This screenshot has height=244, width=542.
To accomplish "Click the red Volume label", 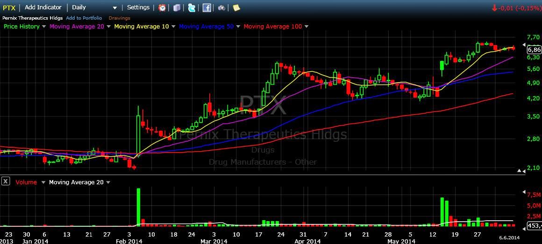I will point(26,182).
